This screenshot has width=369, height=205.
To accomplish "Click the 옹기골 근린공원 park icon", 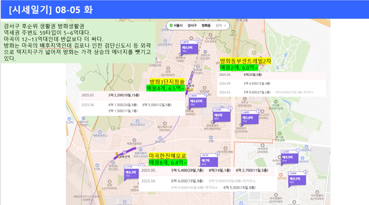I will (280, 133).
